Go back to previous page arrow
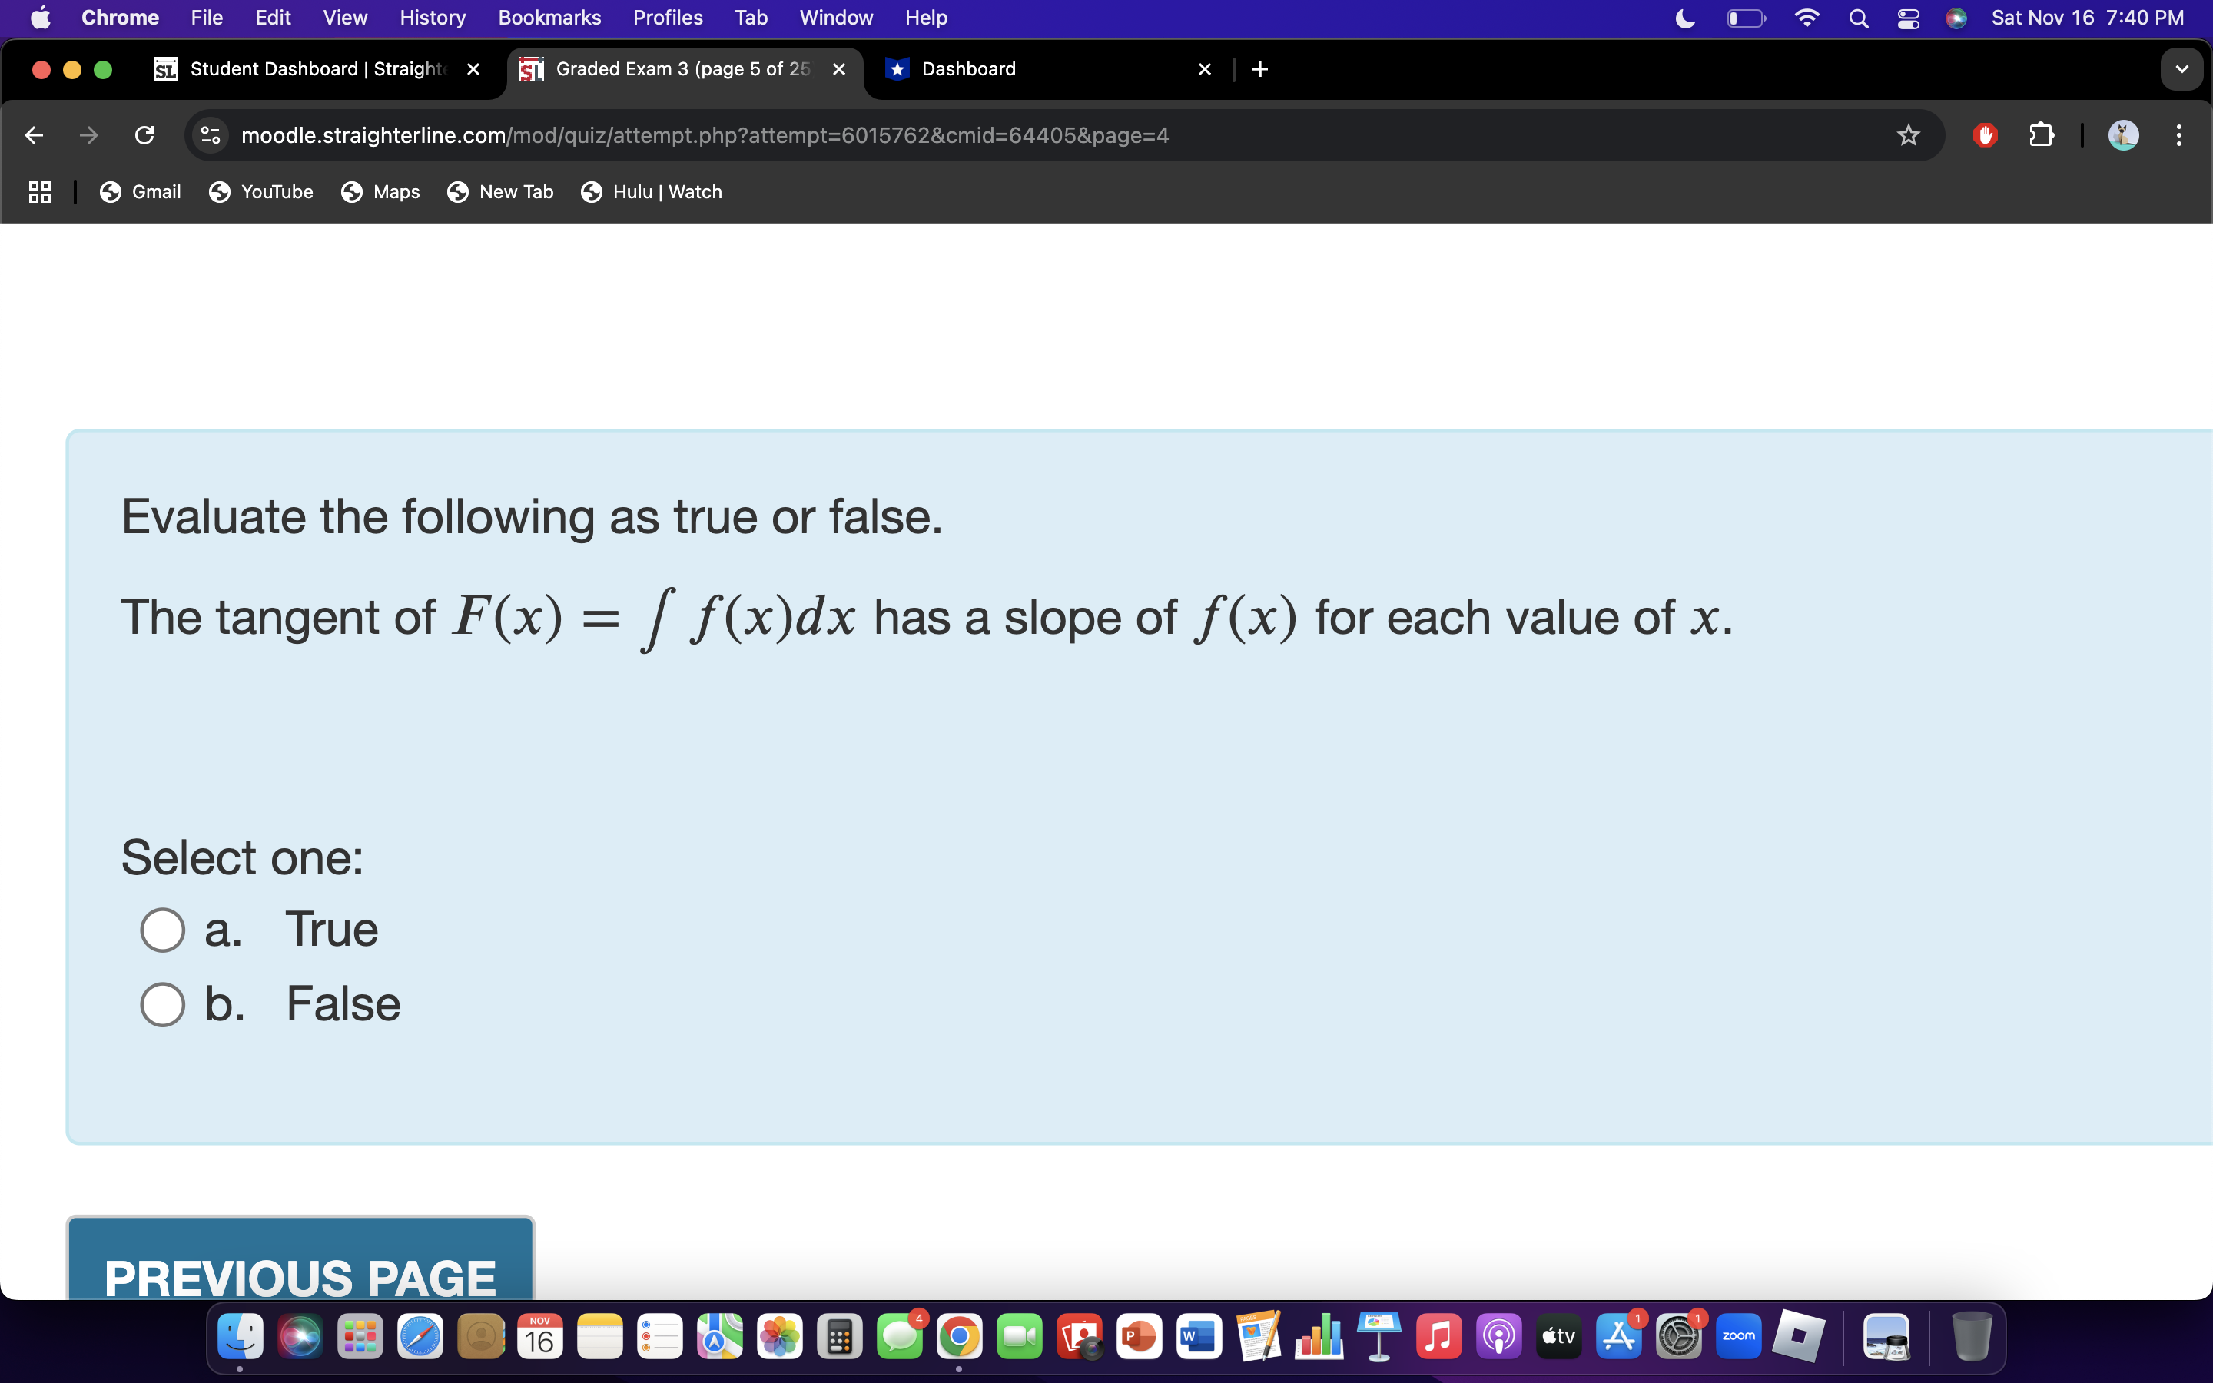The width and height of the screenshot is (2213, 1383). (x=34, y=135)
